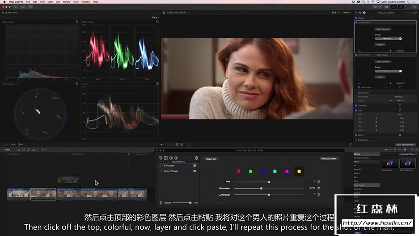Open the scopes View dropdown
Viewport: 419px width, 236px height.
pyautogui.click(x=155, y=17)
